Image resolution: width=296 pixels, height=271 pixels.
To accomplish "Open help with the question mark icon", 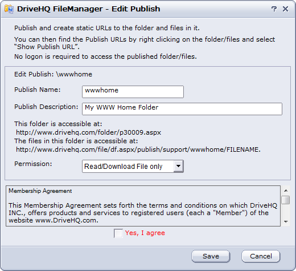I will click(274, 9).
